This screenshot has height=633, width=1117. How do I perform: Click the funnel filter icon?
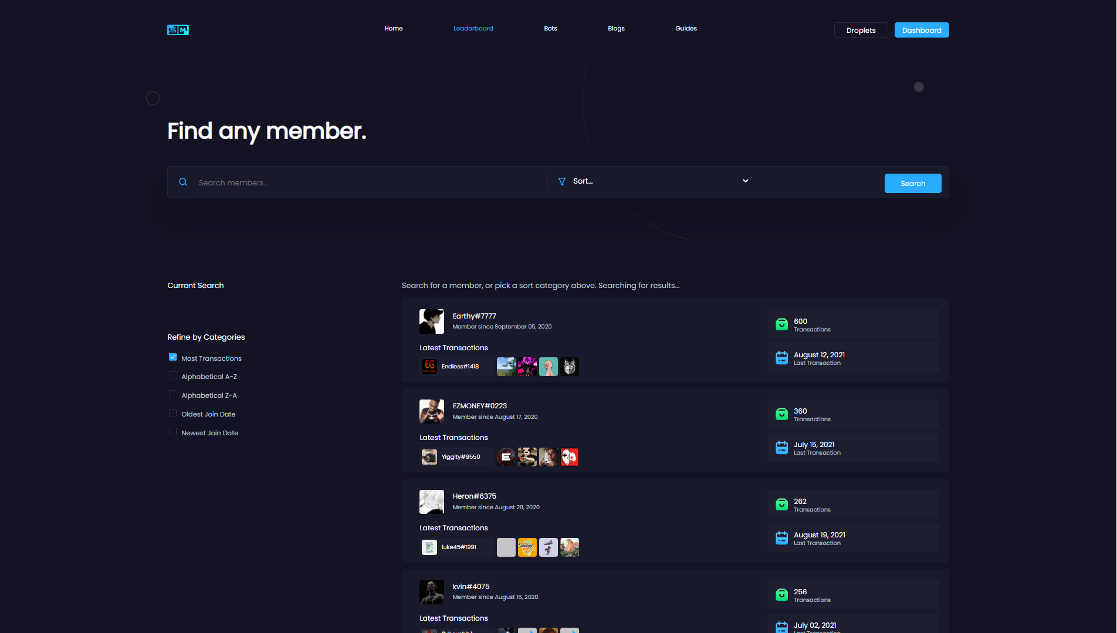[x=562, y=182]
